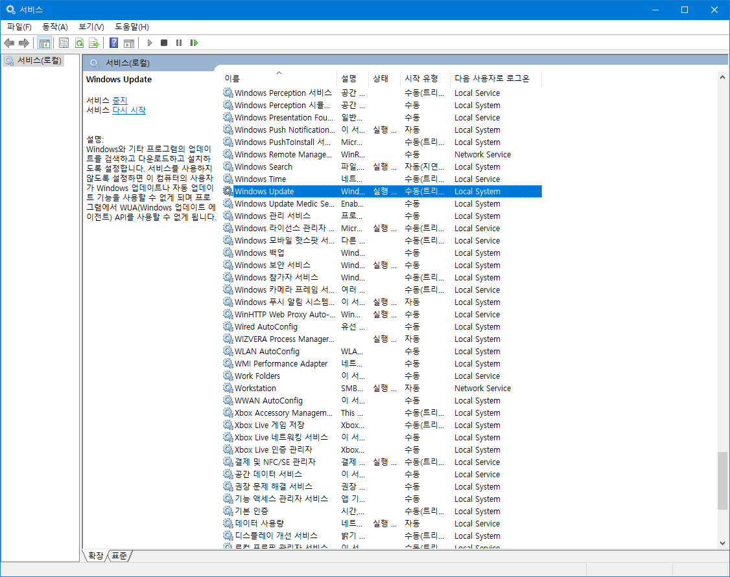Toggle the show/hide console tree icon

pos(44,43)
